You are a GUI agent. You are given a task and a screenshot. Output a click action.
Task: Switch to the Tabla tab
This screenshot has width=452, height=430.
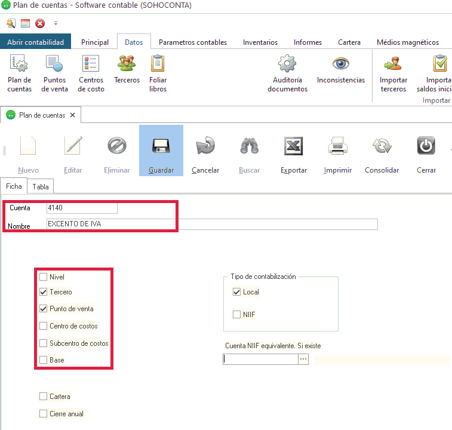pos(41,186)
